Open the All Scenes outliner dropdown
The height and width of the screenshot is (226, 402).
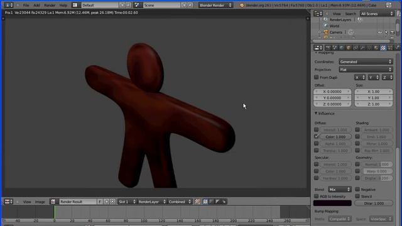point(377,14)
